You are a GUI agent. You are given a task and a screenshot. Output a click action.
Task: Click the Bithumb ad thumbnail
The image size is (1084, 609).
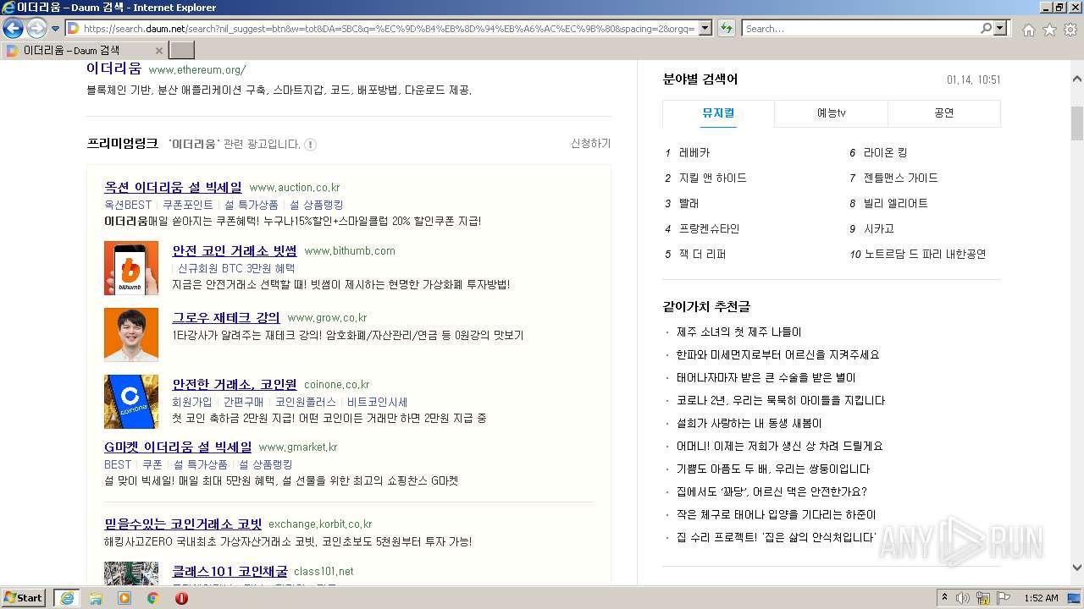coord(131,268)
